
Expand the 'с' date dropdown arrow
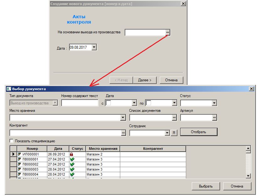[134, 103]
